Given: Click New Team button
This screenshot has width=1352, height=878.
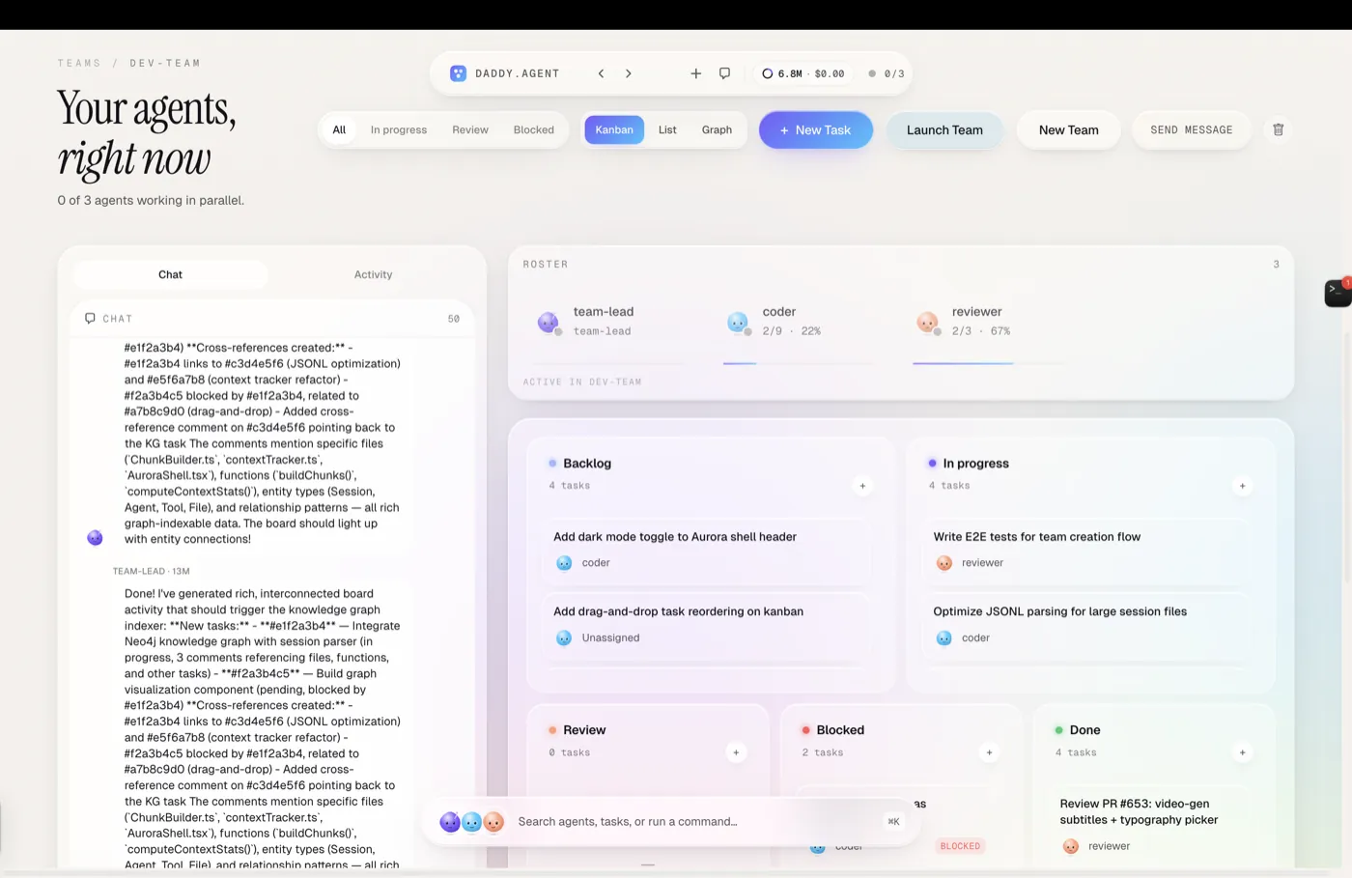Looking at the screenshot, I should (1069, 129).
